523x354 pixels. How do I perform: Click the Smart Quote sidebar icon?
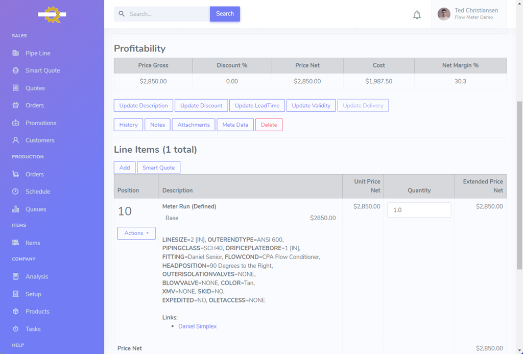click(x=16, y=70)
